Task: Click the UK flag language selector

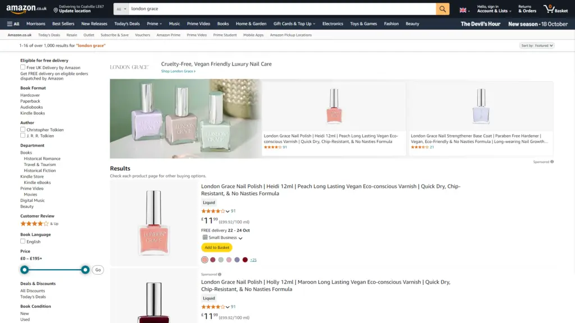Action: pos(464,10)
